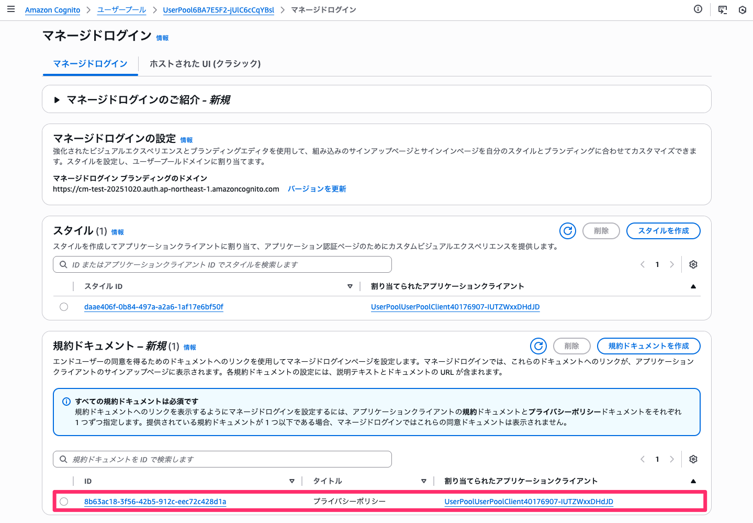The height and width of the screenshot is (523, 753).
Task: Expand マネージドログインのご紹介 section
Action: point(57,100)
